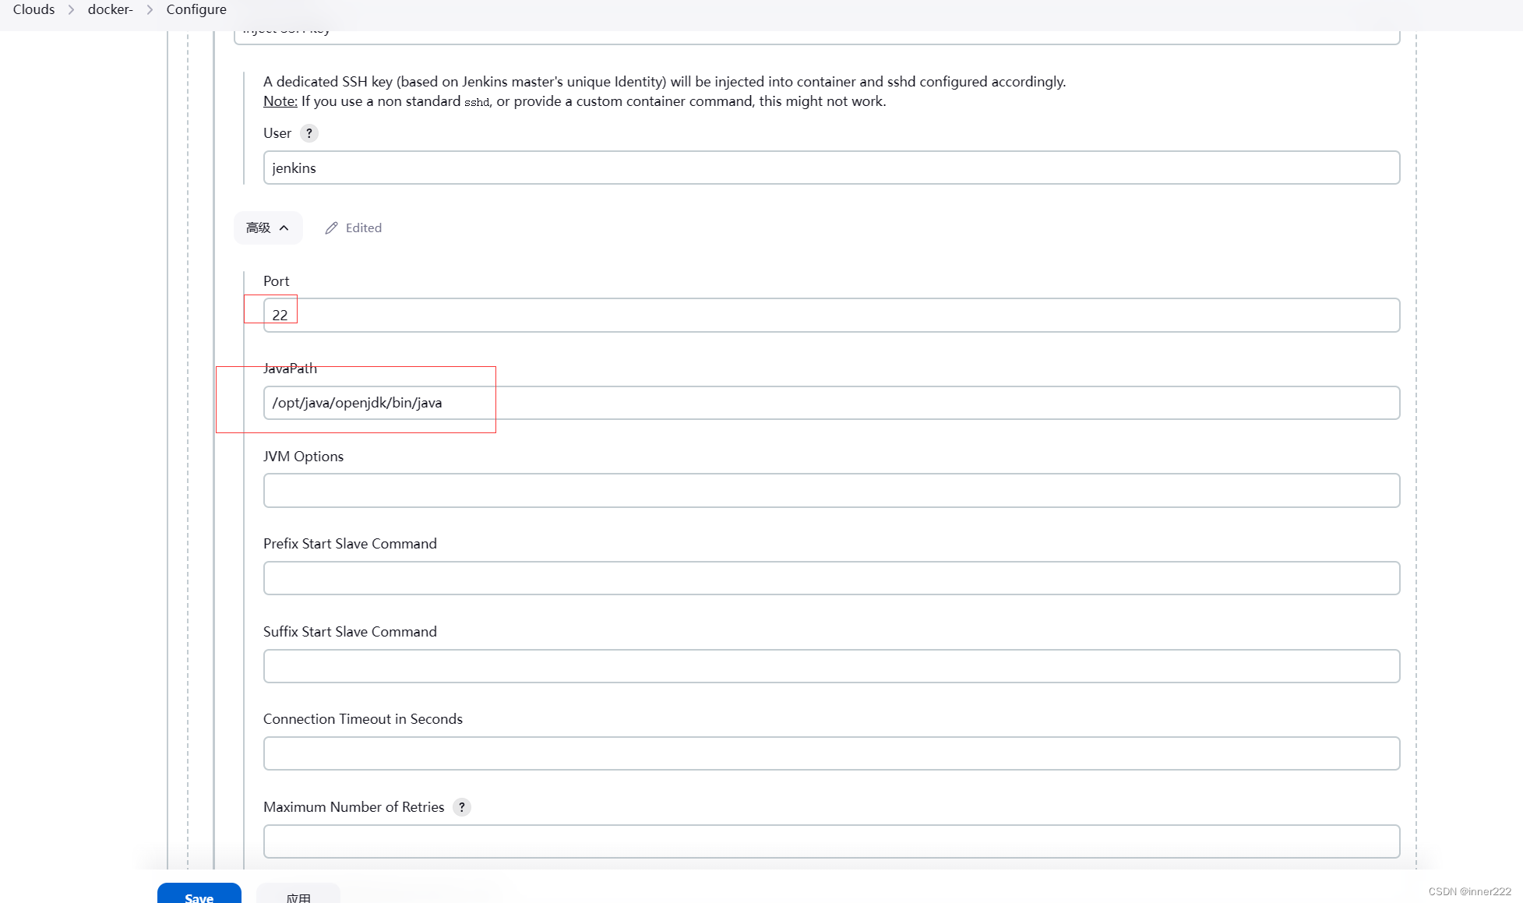This screenshot has width=1523, height=903.
Task: Click the JVM Options label
Action: pos(303,457)
